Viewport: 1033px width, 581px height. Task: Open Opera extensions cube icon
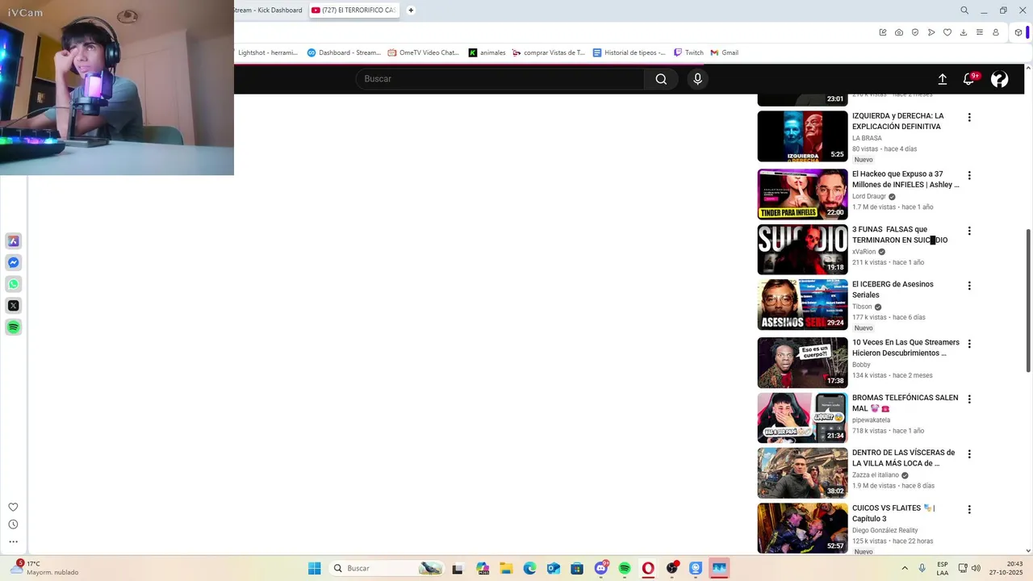(1018, 32)
